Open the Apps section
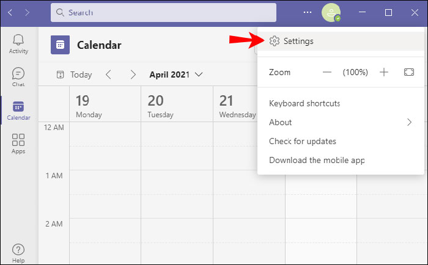Image resolution: width=428 pixels, height=265 pixels. pos(18,143)
